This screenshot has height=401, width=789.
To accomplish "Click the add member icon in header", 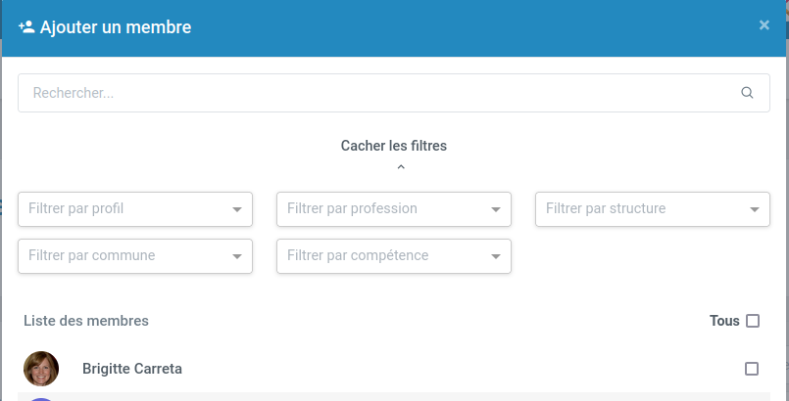I will (26, 26).
